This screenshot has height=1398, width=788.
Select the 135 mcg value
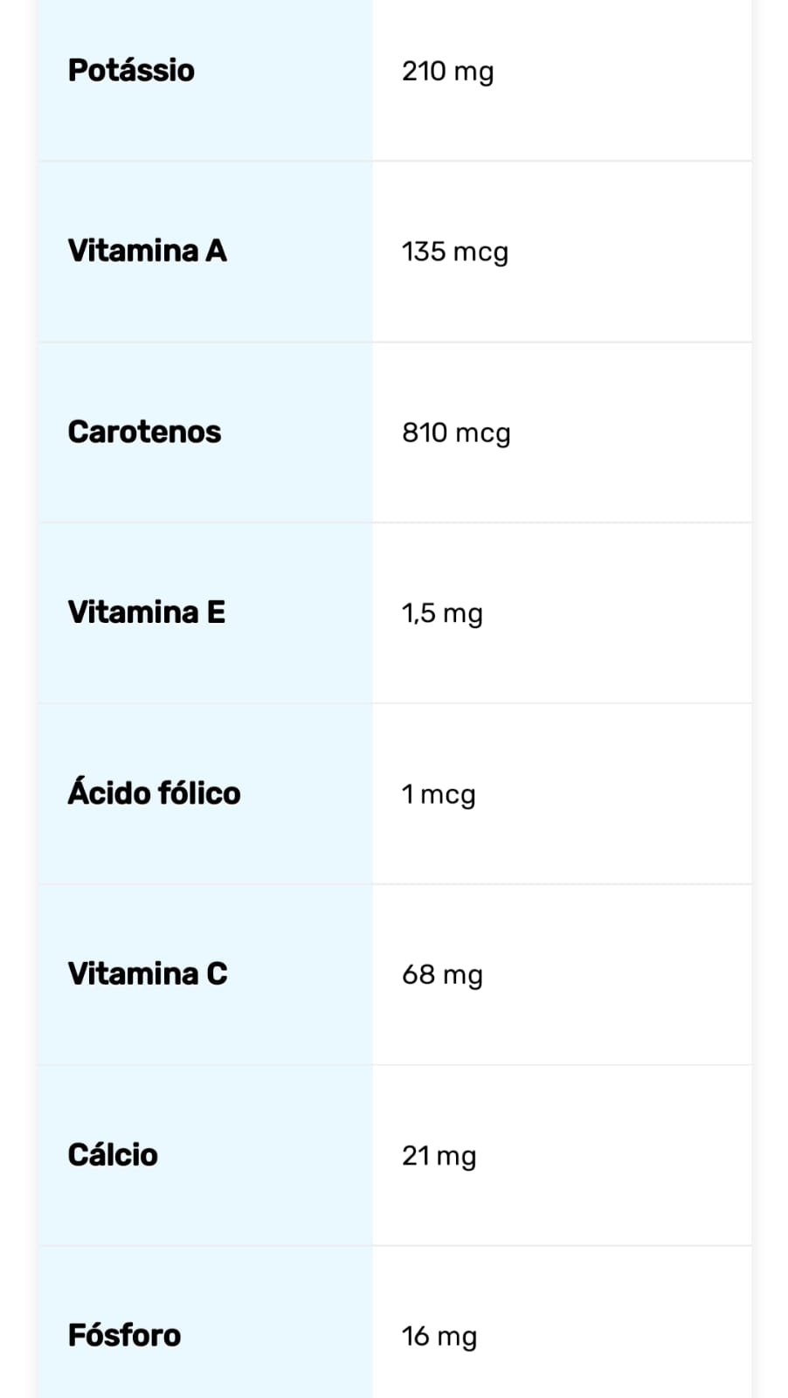(454, 252)
